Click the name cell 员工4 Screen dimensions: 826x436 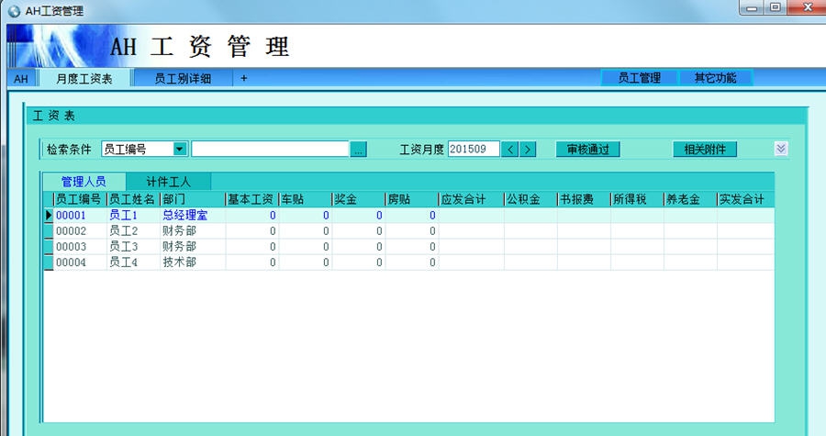(133, 263)
